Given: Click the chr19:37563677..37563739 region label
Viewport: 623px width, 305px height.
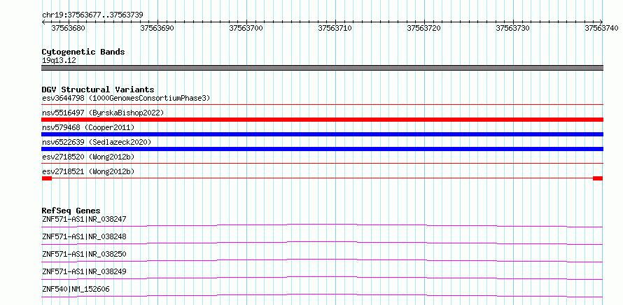Looking at the screenshot, I should (x=92, y=15).
